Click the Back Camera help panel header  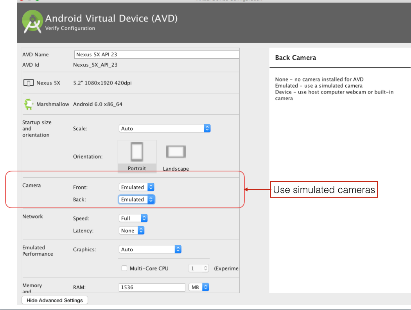(x=295, y=57)
